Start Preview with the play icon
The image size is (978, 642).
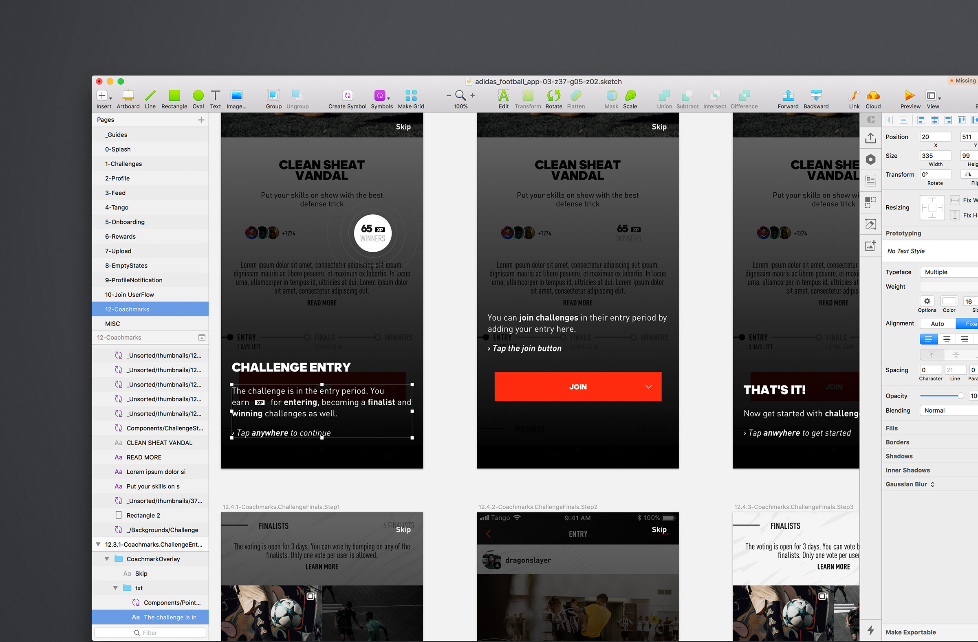point(910,96)
